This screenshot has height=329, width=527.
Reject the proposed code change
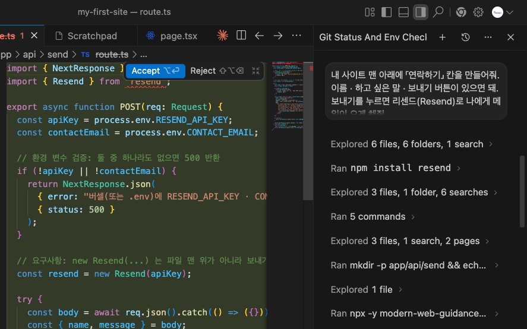point(216,71)
